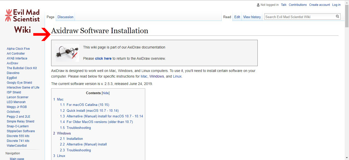
Task: Jump to contents section 3 Linux
Action: click(x=59, y=156)
